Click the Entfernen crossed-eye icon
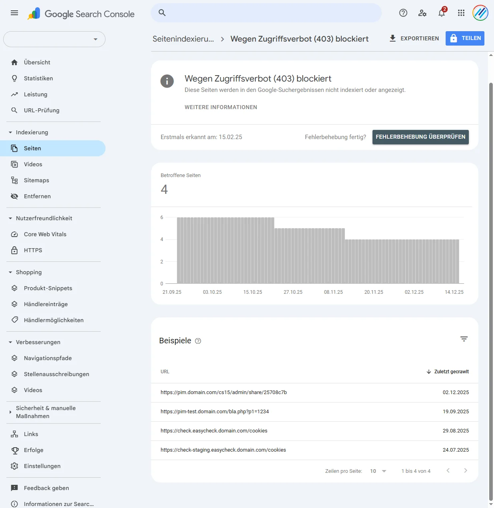Viewport: 494px width, 508px height. pos(14,196)
